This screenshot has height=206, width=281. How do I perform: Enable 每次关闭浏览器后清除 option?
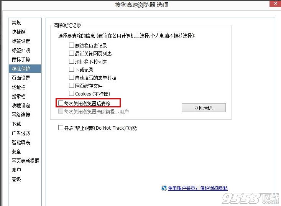coord(61,103)
